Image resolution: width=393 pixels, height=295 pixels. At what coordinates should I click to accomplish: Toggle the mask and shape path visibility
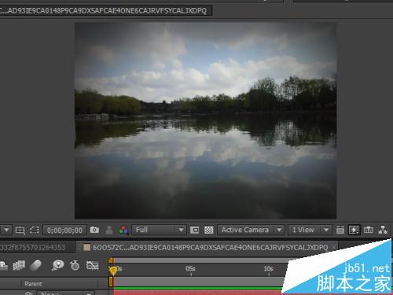point(34,230)
